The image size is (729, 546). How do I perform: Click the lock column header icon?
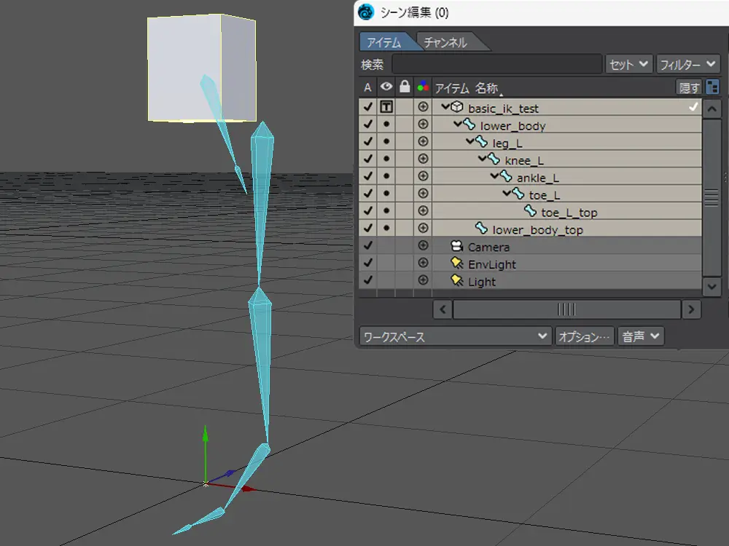coord(405,87)
